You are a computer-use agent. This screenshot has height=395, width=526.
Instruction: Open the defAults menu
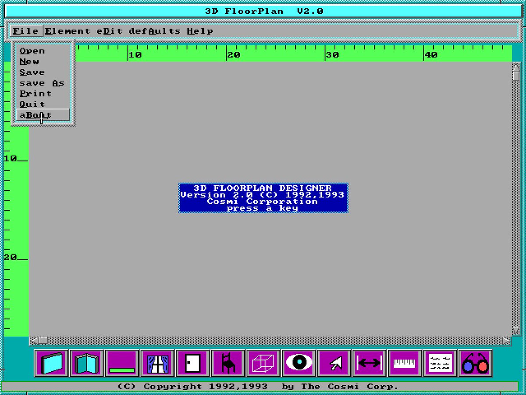coord(154,31)
